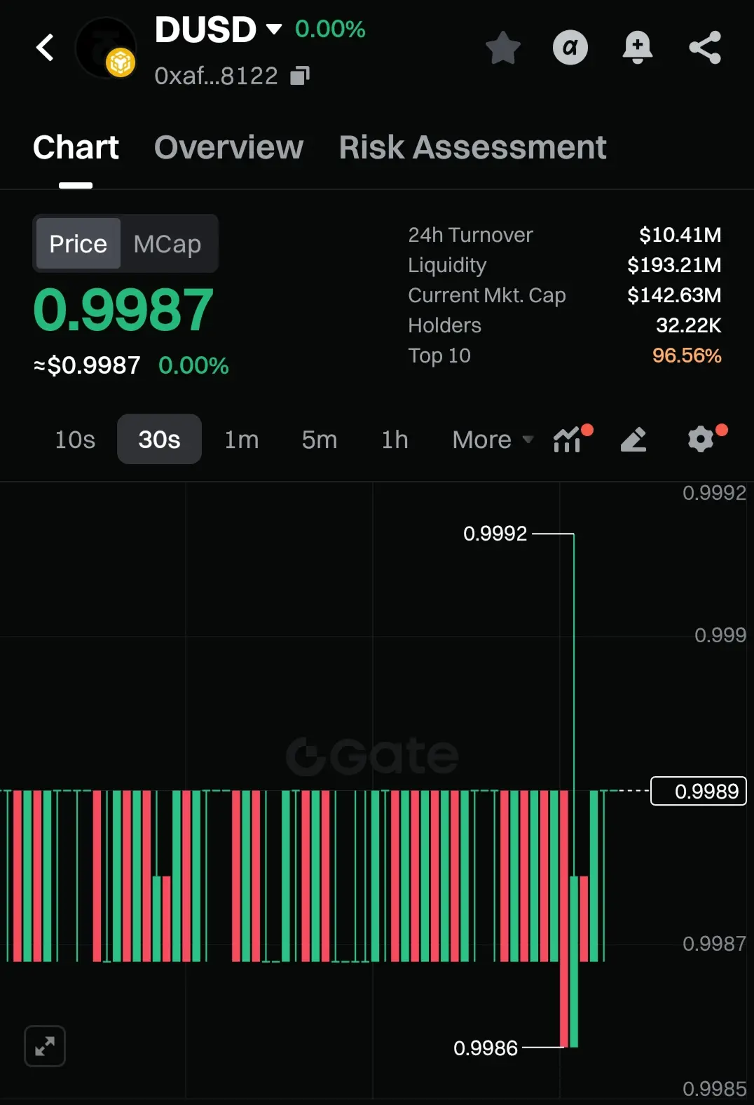This screenshot has height=1105, width=754.
Task: Select the 10s timeframe
Action: coord(75,440)
